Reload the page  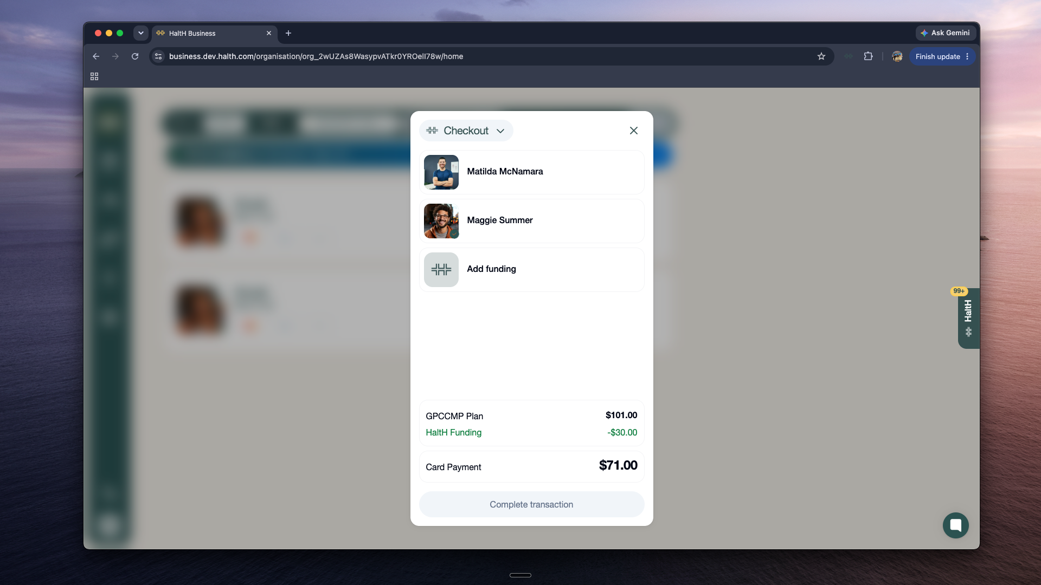(135, 56)
